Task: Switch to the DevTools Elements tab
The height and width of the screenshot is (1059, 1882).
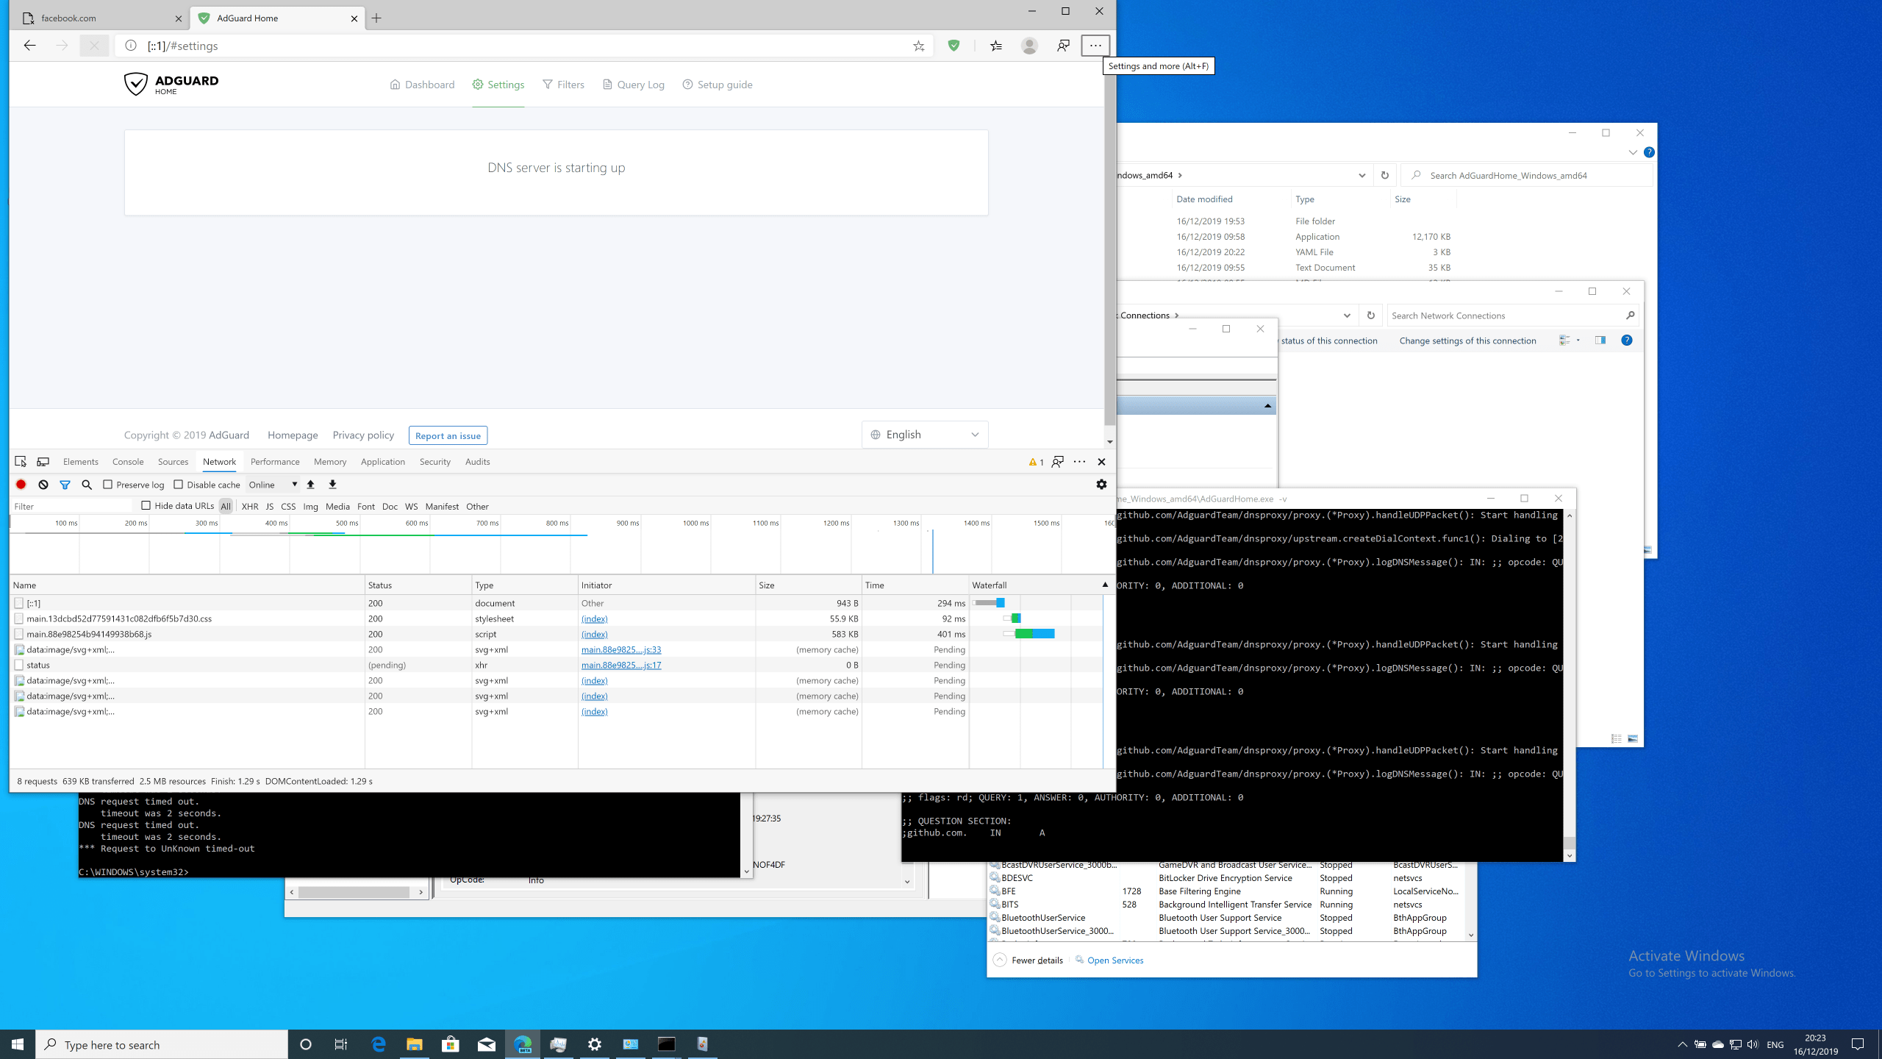Action: tap(81, 462)
